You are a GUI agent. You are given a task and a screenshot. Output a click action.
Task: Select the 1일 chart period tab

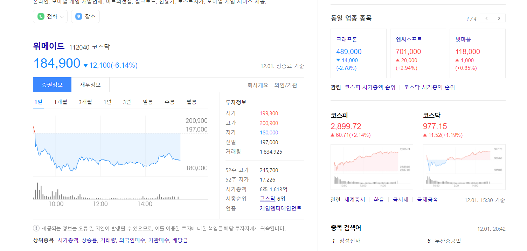tap(38, 102)
